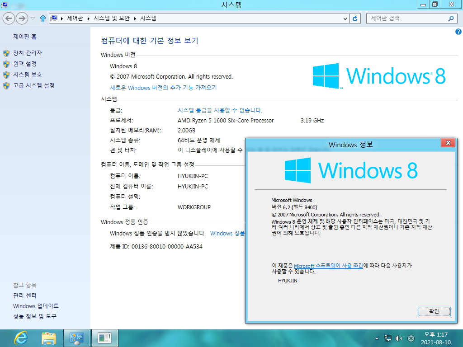Click the network tray icon
463x347 pixels.
coord(388,338)
